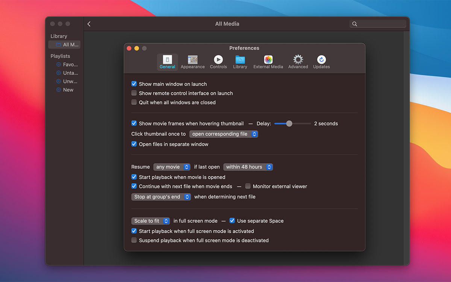
Task: Open the Advanced preferences tab
Action: [298, 62]
